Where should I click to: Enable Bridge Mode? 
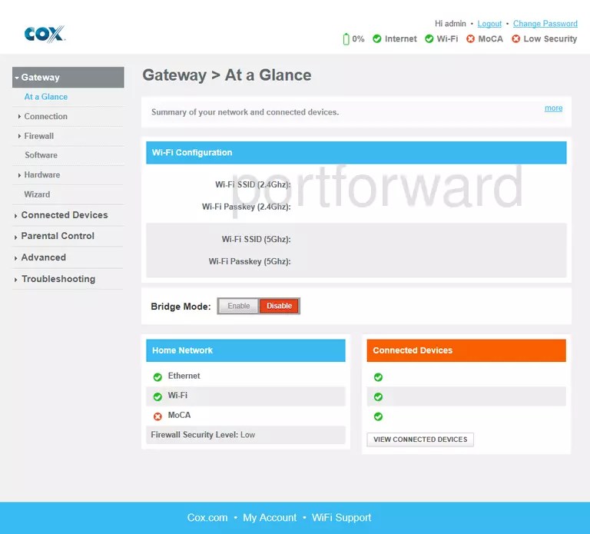pyautogui.click(x=239, y=306)
